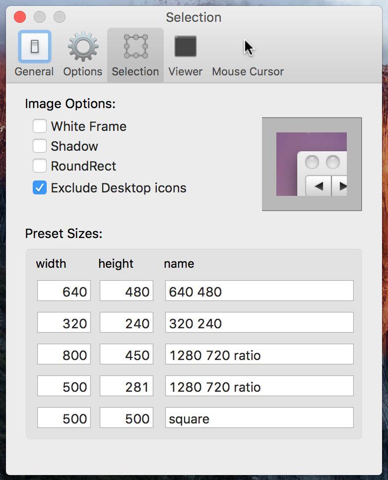Click the width field showing 320
Image resolution: width=388 pixels, height=480 pixels.
coord(64,323)
